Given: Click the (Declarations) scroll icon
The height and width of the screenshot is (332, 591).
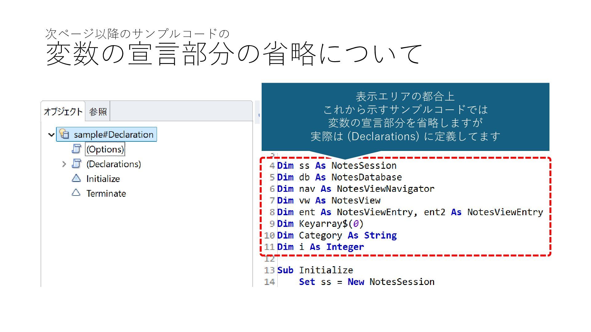Looking at the screenshot, I should click(x=76, y=164).
